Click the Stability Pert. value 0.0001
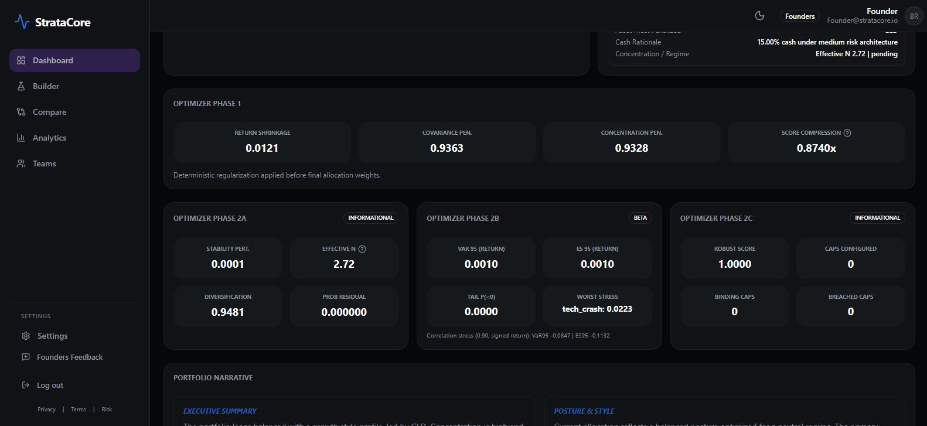 click(x=228, y=264)
